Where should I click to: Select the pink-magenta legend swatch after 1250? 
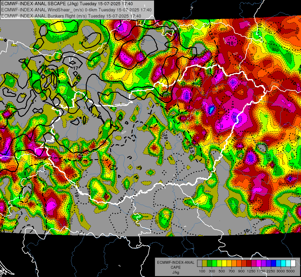click(254, 263)
